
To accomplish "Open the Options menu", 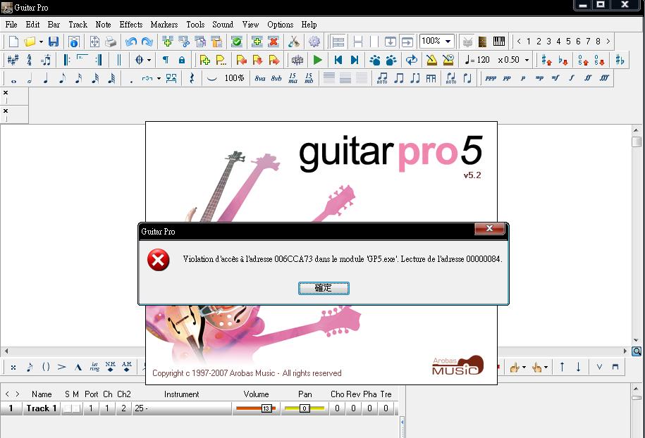I will (280, 25).
